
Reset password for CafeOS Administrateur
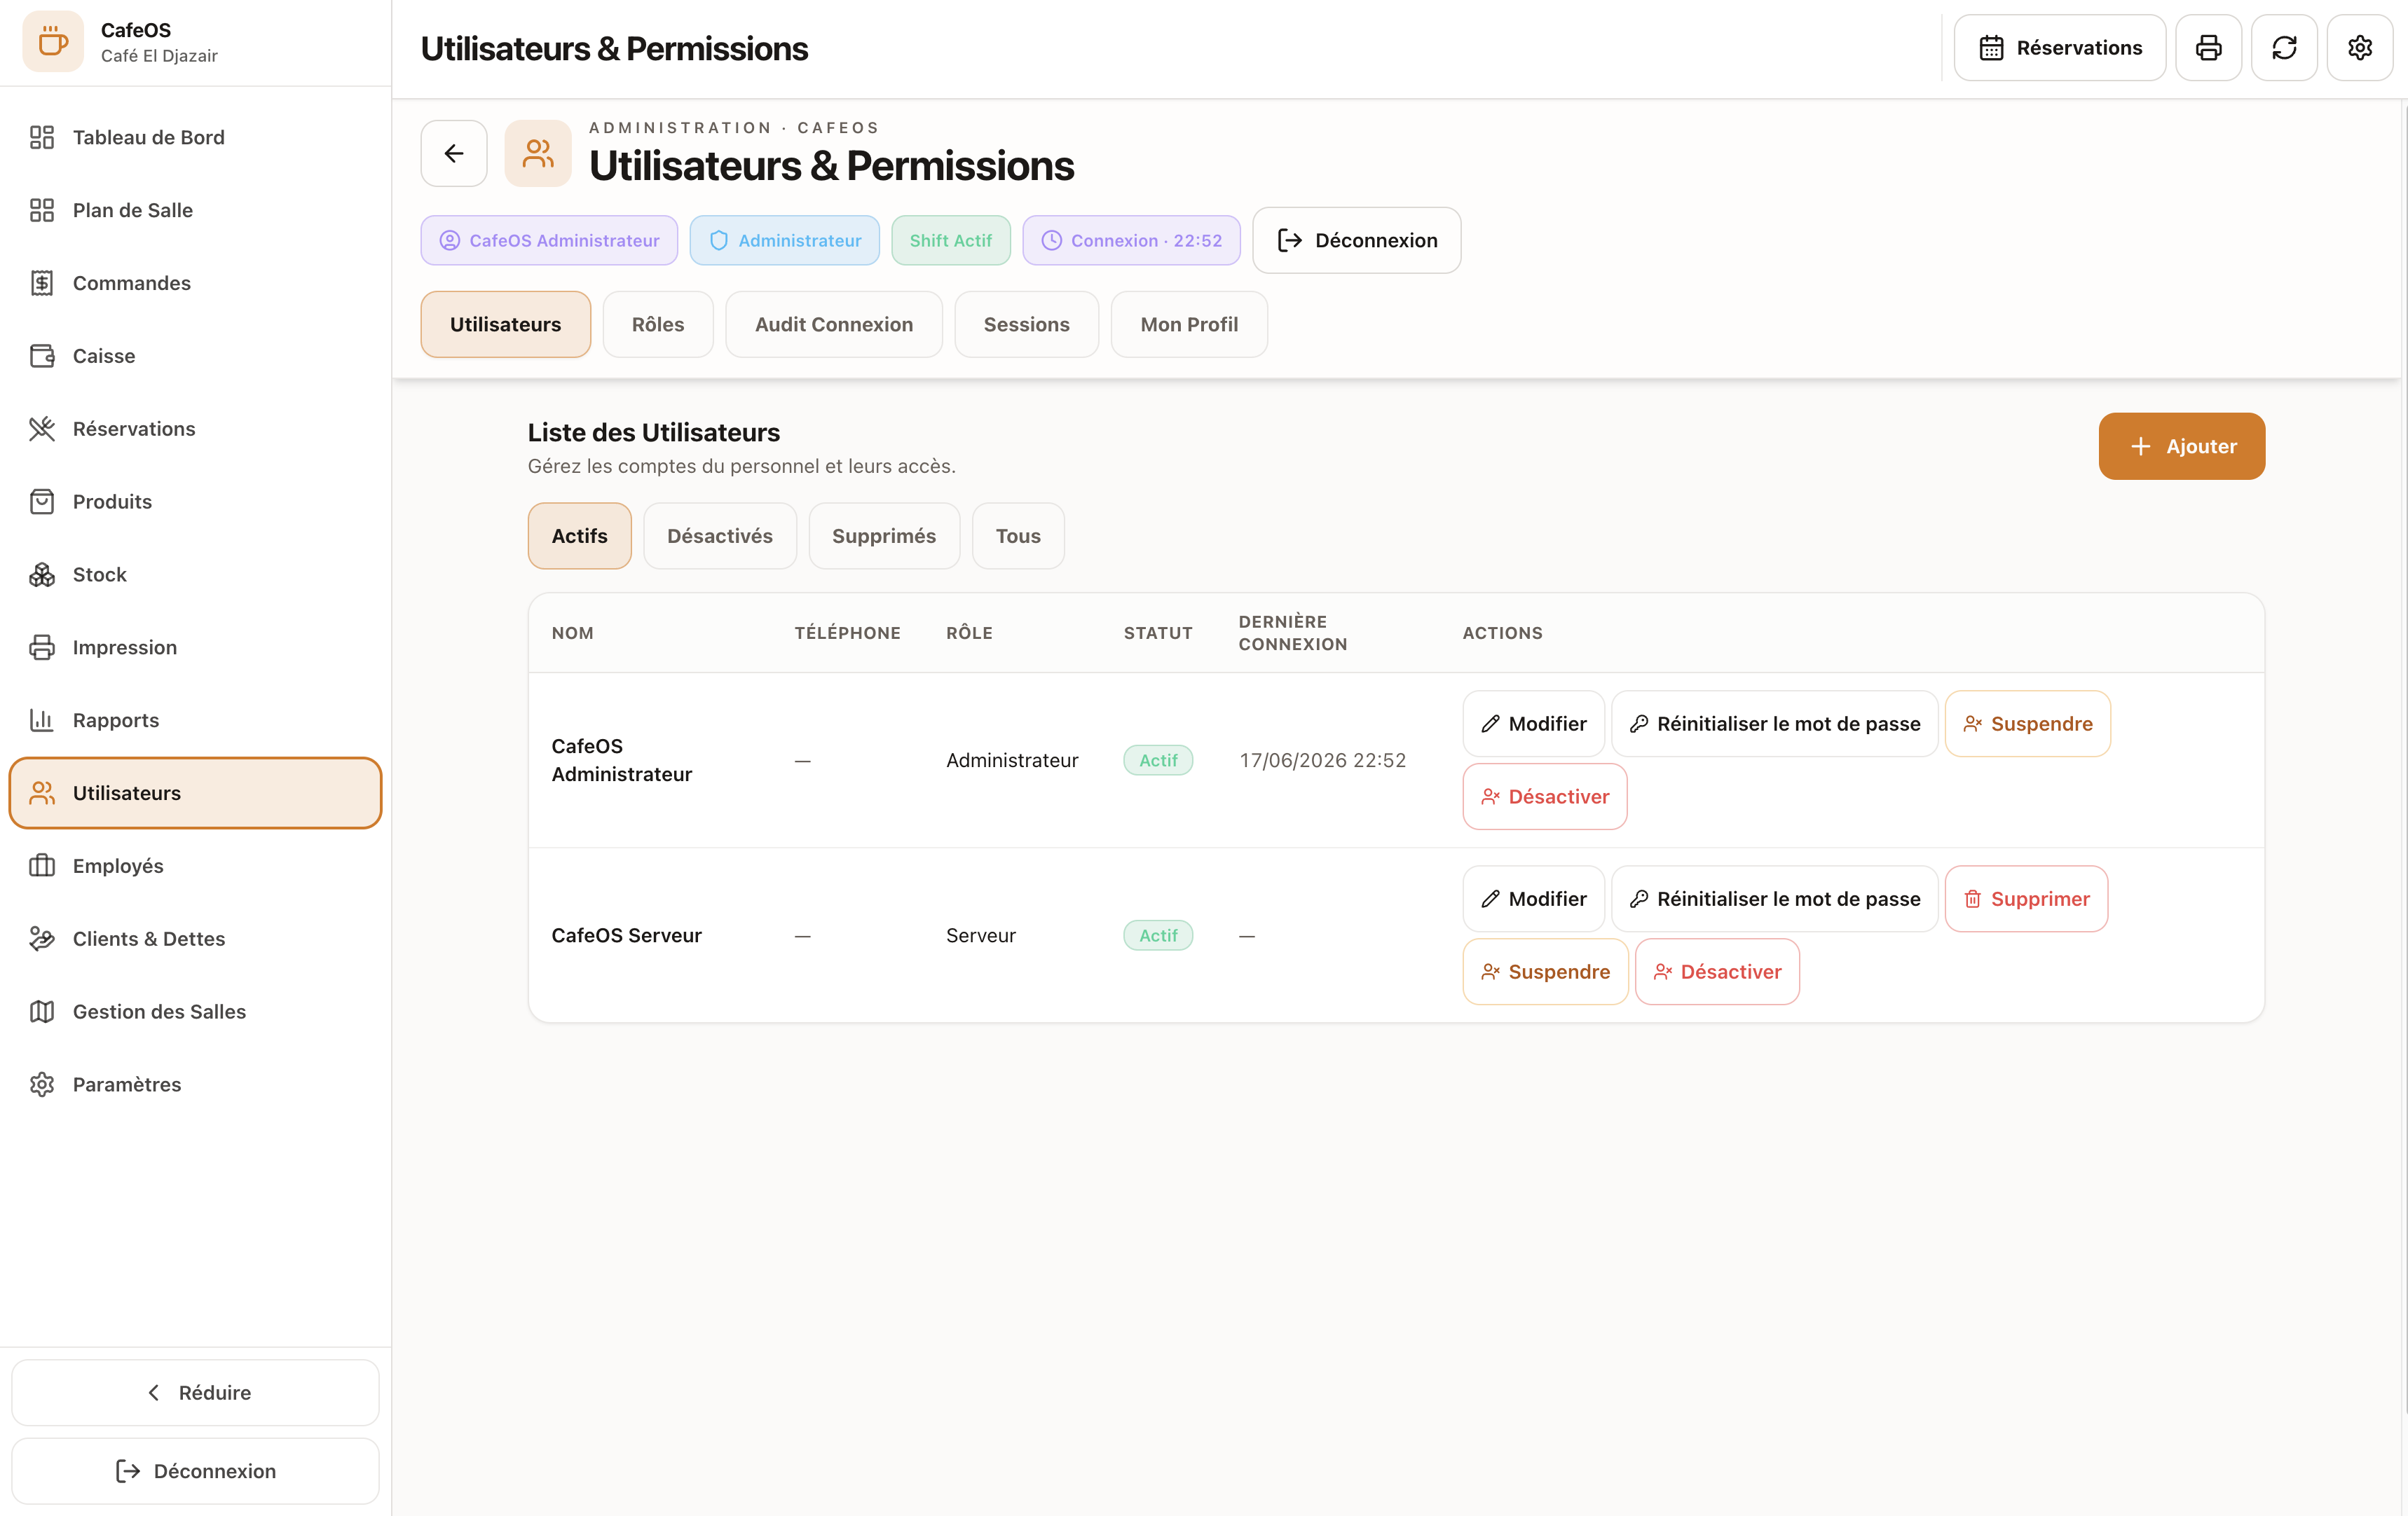1775,724
